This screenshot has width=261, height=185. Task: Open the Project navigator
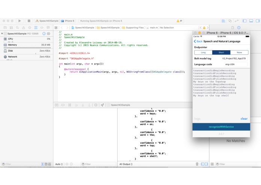pos(5,28)
